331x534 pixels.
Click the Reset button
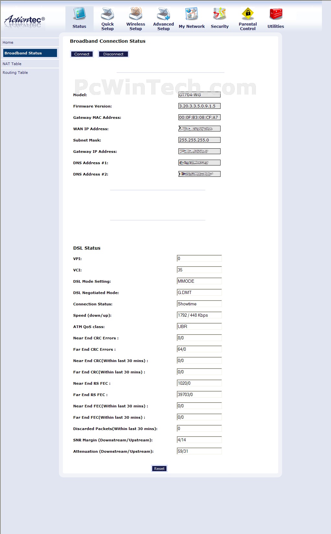pyautogui.click(x=159, y=469)
